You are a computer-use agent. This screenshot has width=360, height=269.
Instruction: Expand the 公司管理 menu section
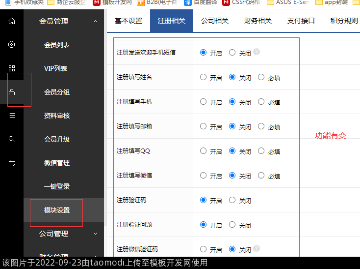95,234
